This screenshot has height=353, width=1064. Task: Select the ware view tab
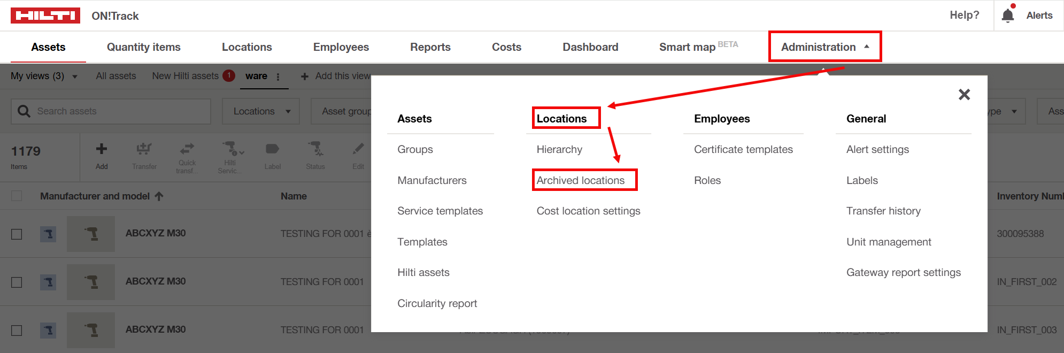click(256, 76)
